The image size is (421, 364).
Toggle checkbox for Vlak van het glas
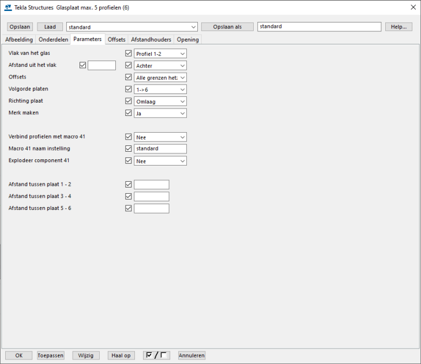[x=129, y=53]
